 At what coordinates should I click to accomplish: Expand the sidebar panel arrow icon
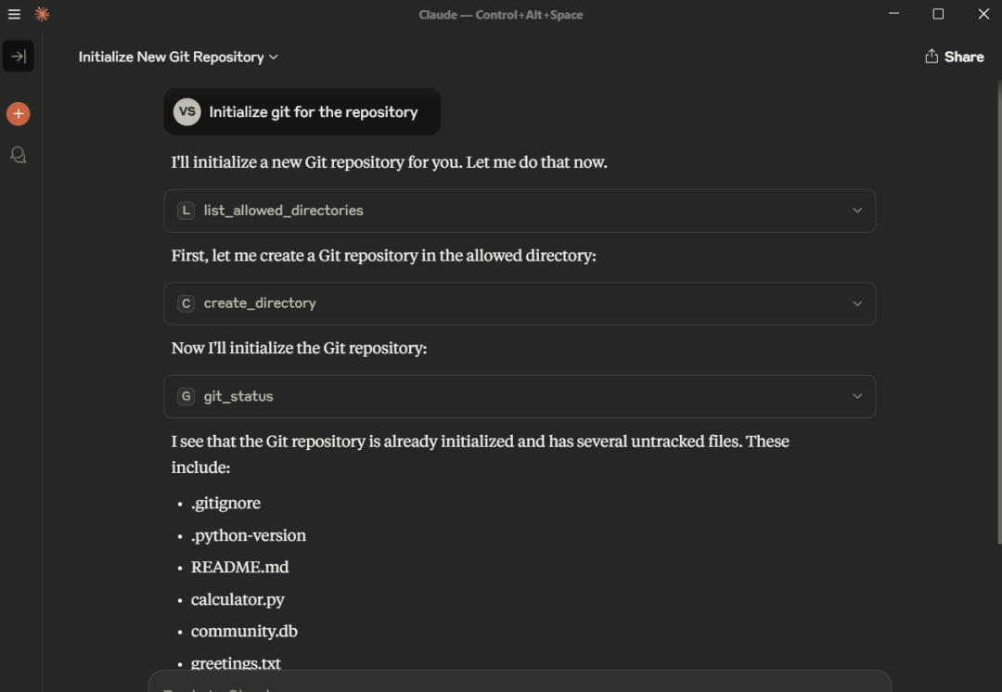coord(18,57)
